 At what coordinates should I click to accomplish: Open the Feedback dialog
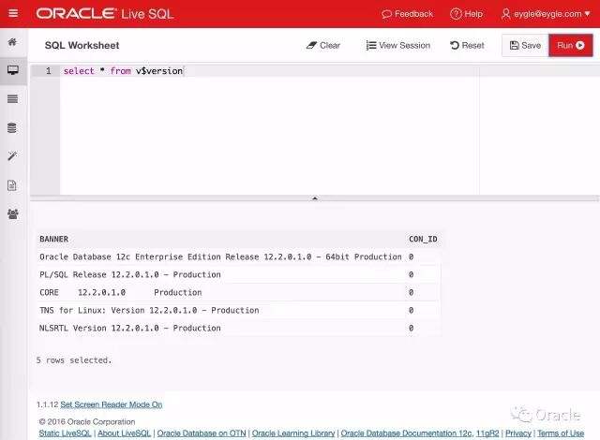click(407, 14)
